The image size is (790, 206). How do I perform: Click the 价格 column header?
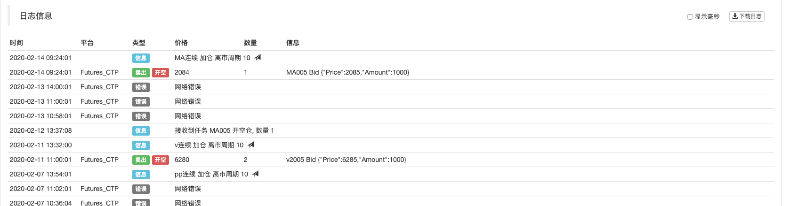click(181, 43)
